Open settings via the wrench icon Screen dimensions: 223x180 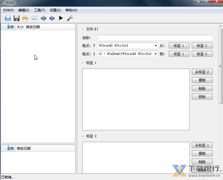point(70,18)
